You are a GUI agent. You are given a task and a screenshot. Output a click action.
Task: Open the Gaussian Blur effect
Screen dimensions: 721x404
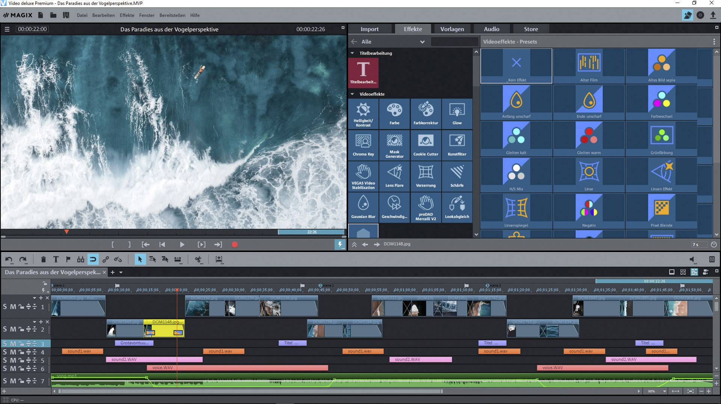(x=363, y=207)
